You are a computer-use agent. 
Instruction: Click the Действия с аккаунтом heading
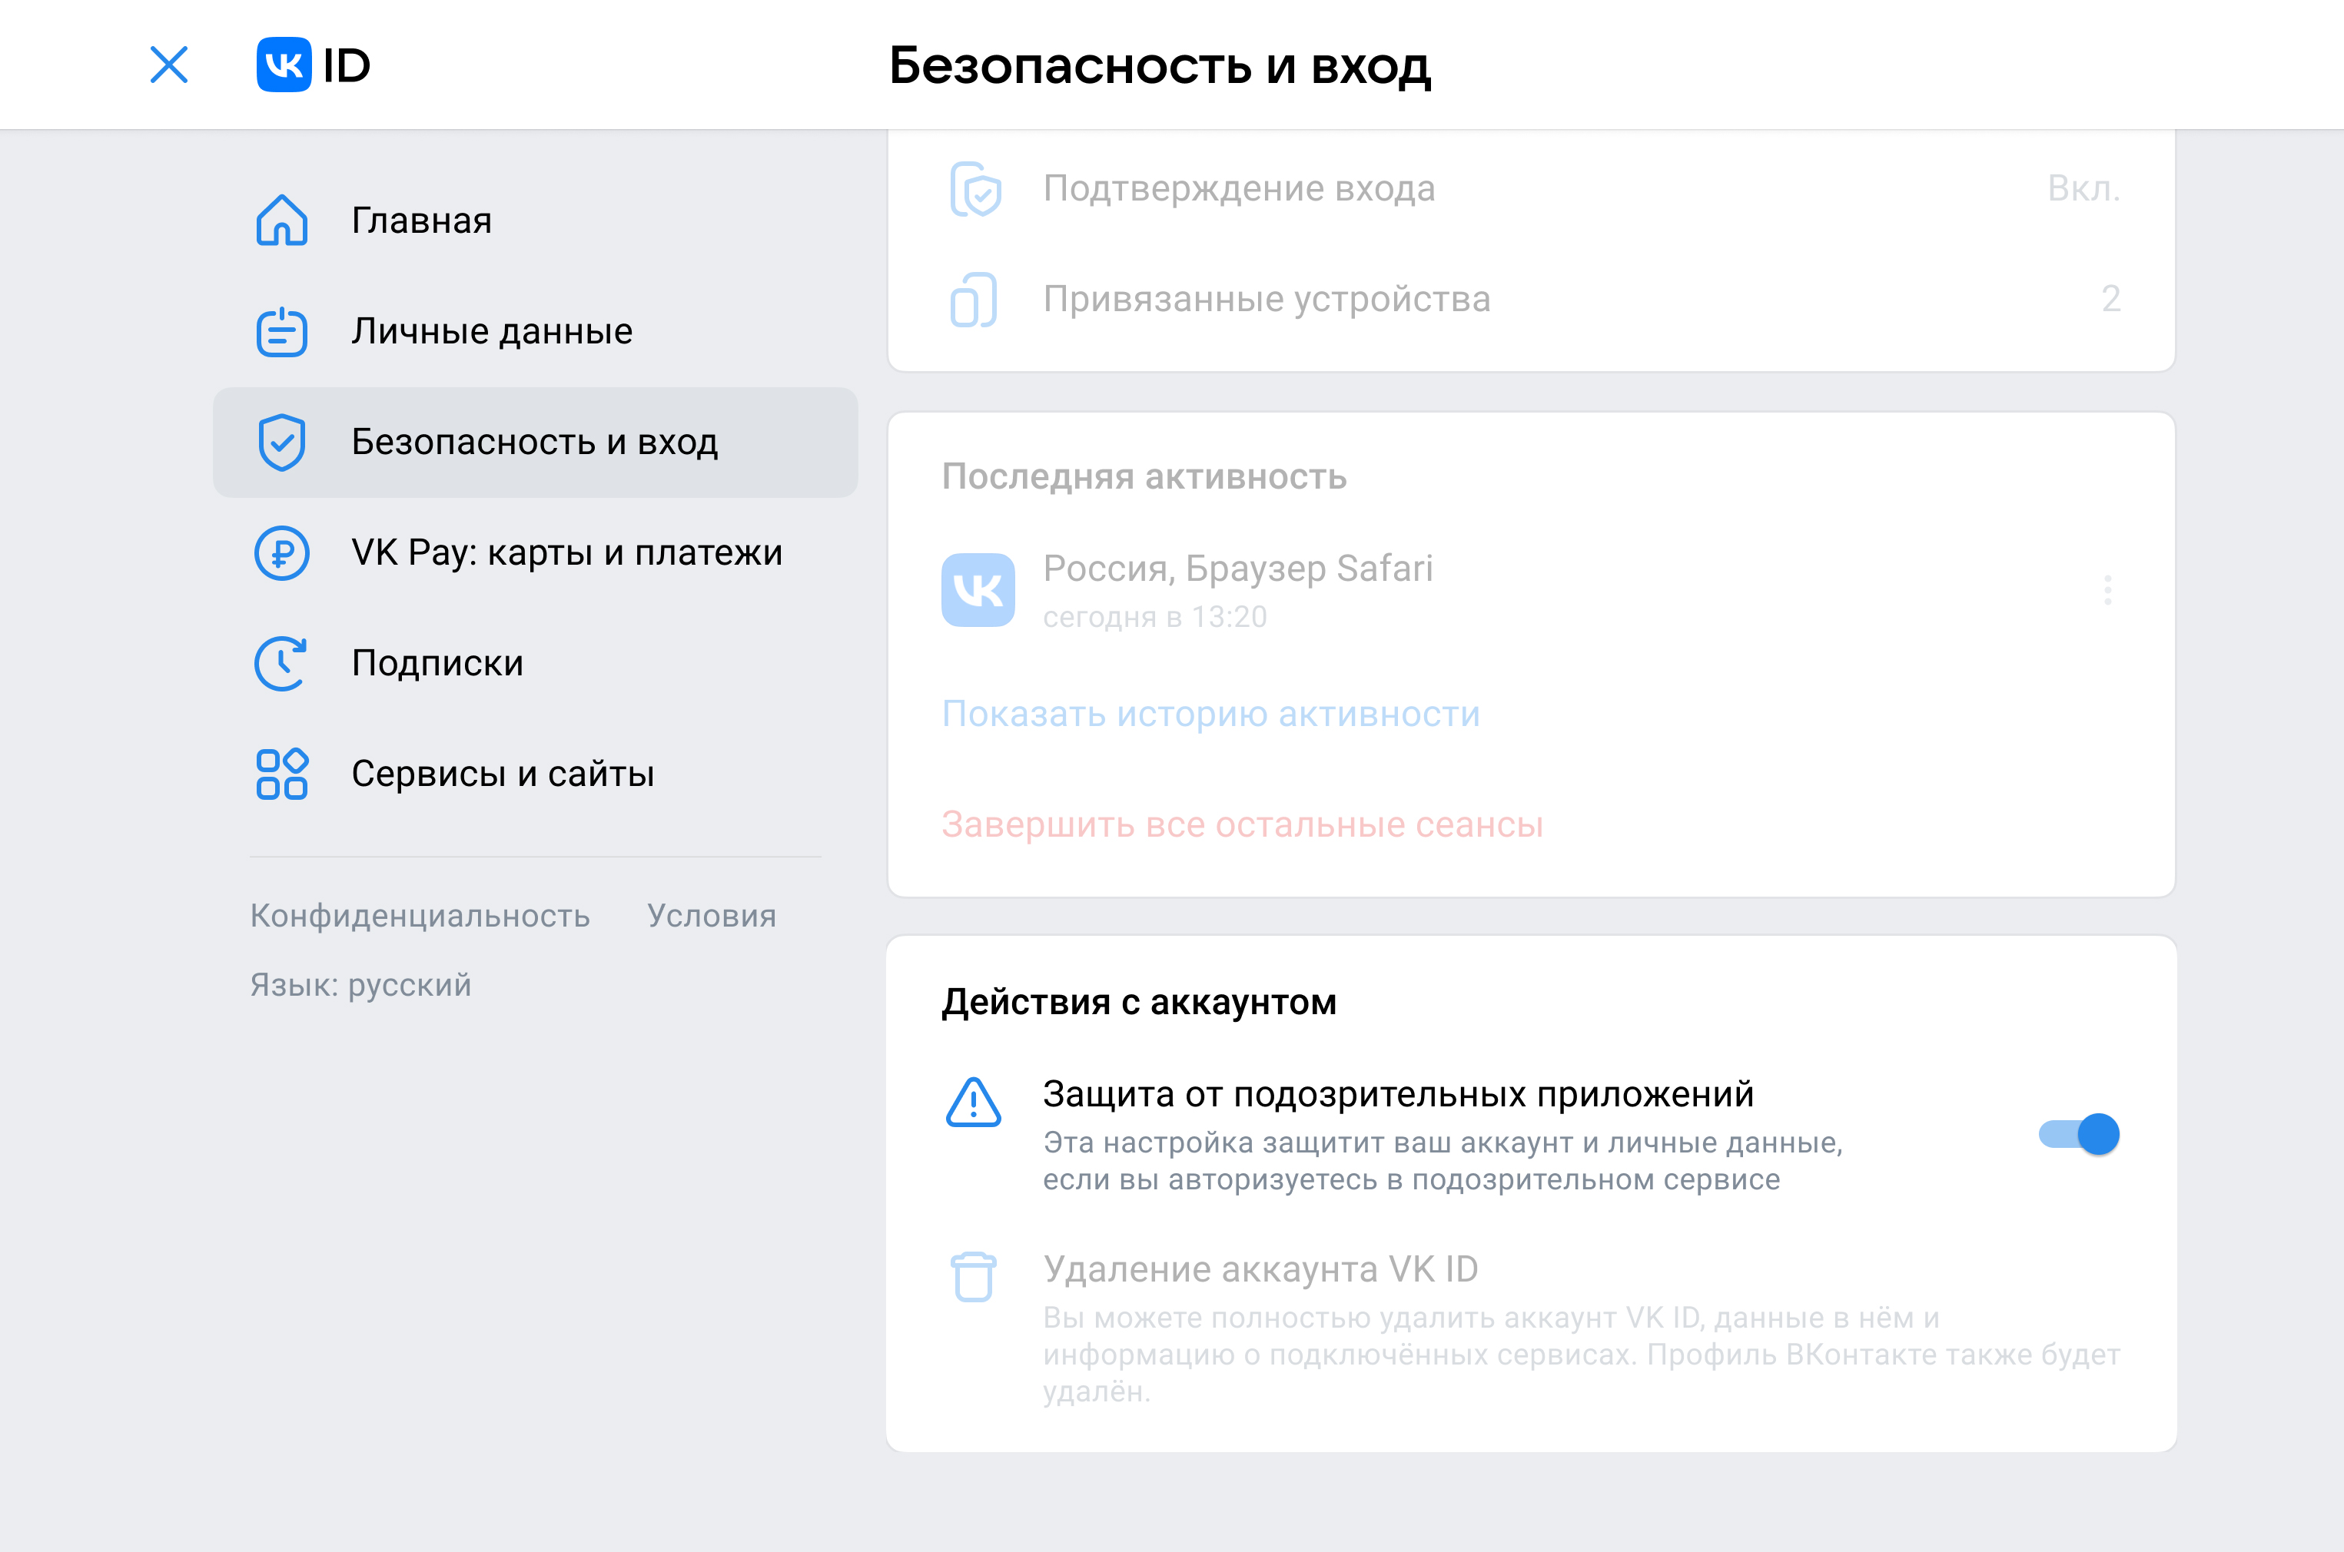[1139, 1002]
